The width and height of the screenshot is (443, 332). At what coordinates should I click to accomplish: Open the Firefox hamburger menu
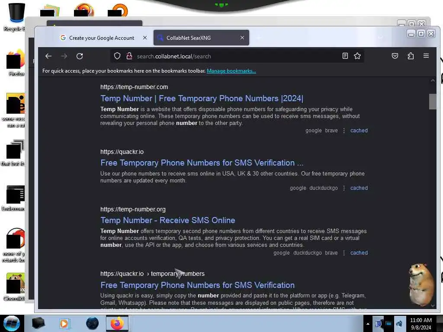tap(426, 56)
